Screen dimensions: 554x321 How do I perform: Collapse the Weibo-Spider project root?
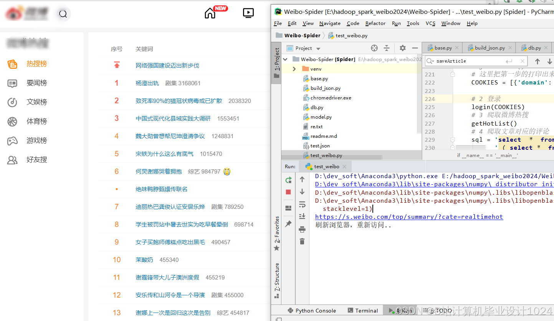[285, 59]
